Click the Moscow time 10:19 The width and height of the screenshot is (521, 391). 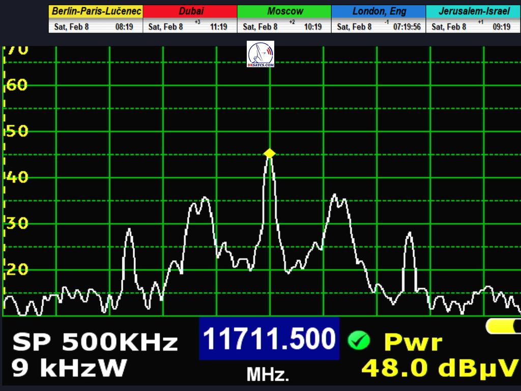313,26
